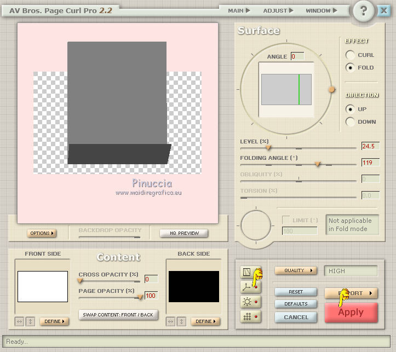The width and height of the screenshot is (396, 352).
Task: Select the FOLD effect
Action: (x=350, y=67)
